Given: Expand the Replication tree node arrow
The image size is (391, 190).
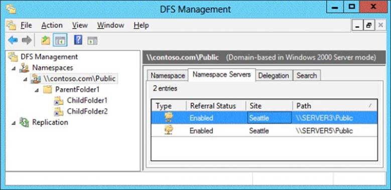Looking at the screenshot, I should click(x=14, y=123).
